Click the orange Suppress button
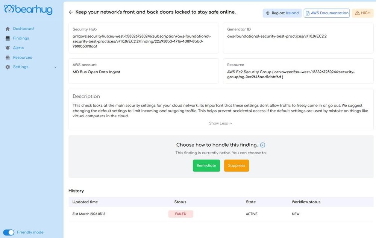The width and height of the screenshot is (376, 238). pos(237,165)
